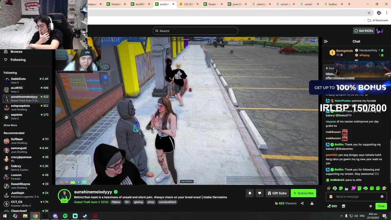Send message with green Chat button
Image resolution: width=391 pixels, height=220 pixels.
[x=381, y=206]
